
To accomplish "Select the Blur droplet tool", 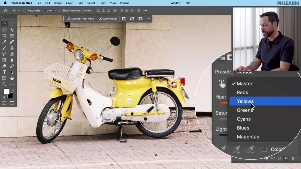I will click(12, 60).
